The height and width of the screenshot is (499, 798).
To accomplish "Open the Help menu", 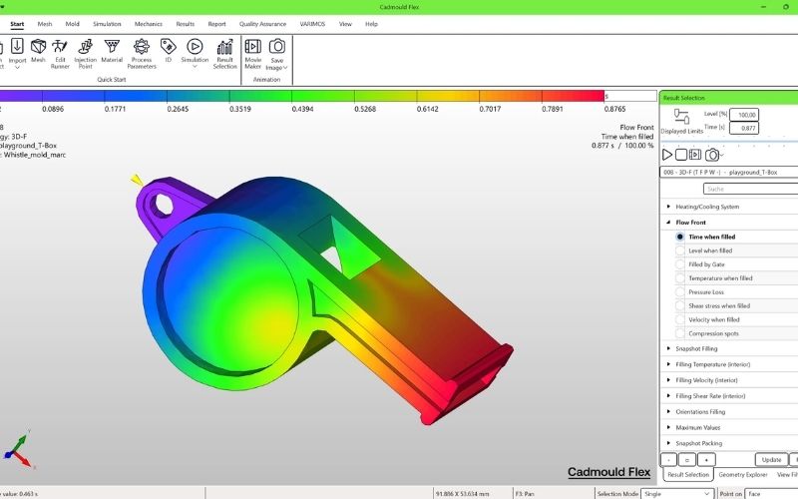I will click(371, 24).
